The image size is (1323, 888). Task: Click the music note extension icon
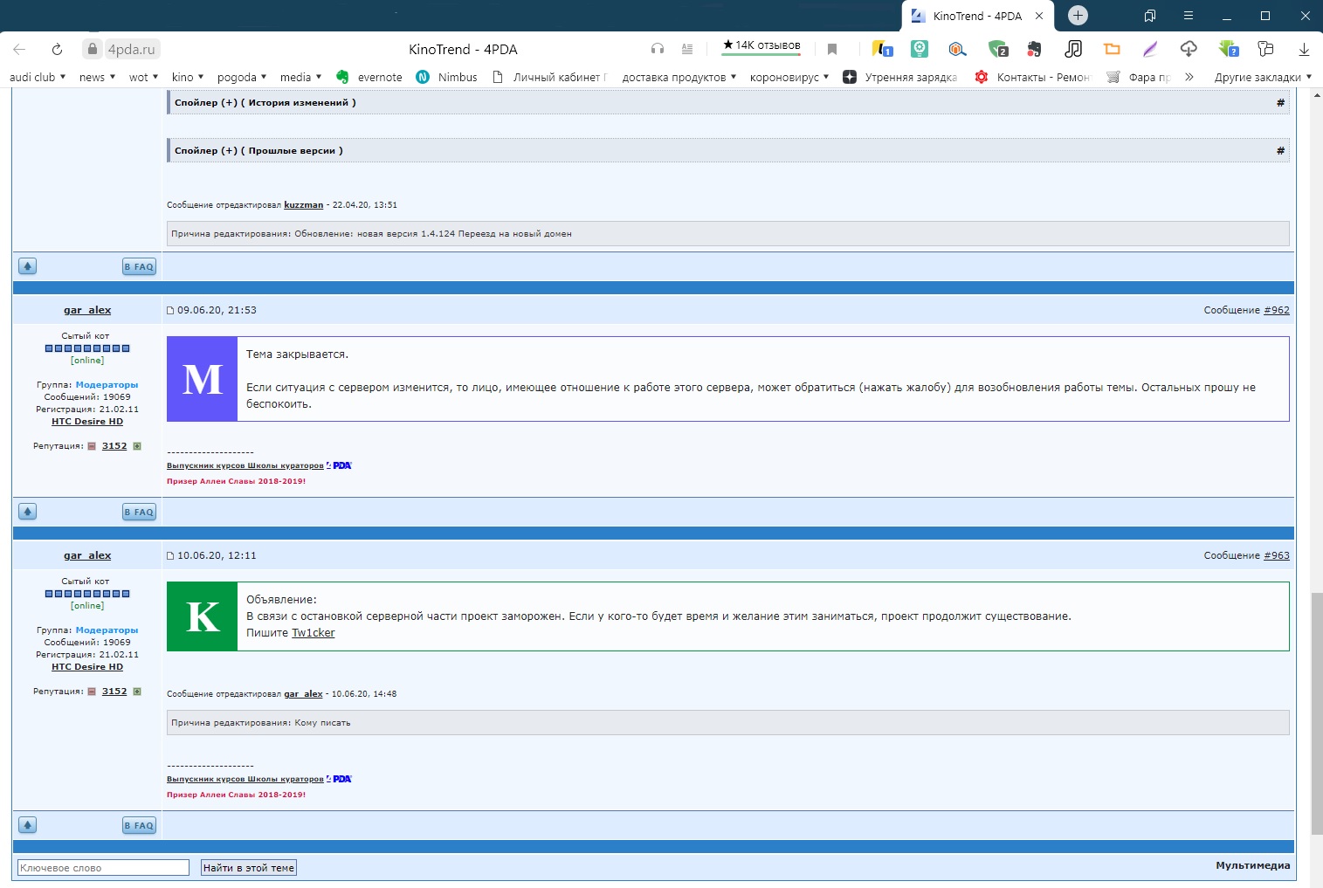(1073, 49)
